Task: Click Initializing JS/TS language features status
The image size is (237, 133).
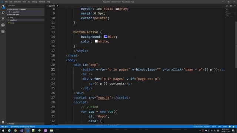Action: pos(23,127)
